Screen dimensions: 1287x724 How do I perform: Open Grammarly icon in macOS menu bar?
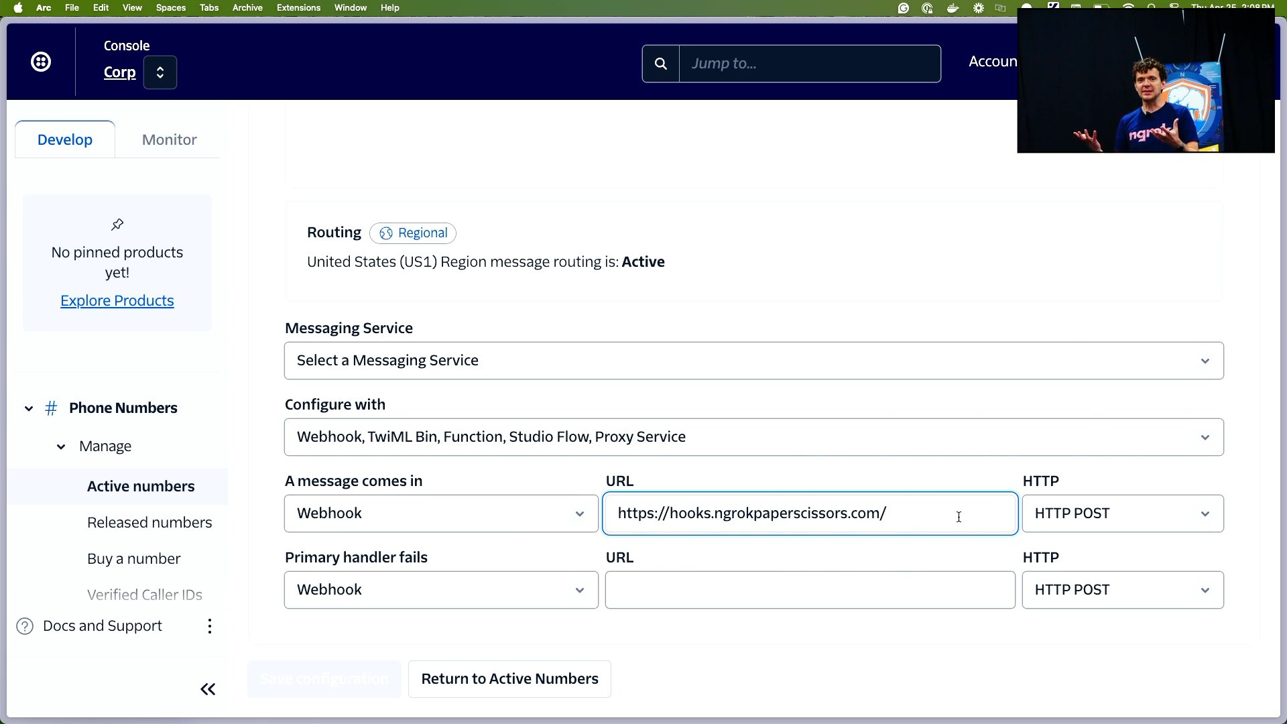pos(904,8)
